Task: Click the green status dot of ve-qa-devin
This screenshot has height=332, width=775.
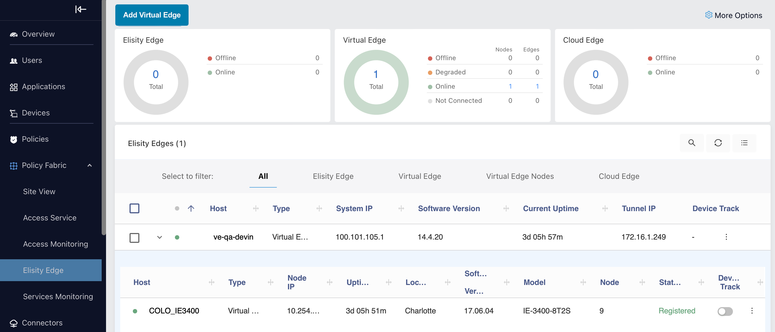Action: click(177, 237)
